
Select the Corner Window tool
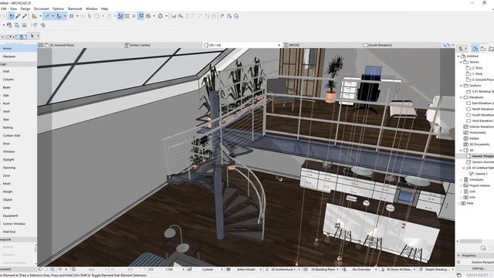[14, 224]
